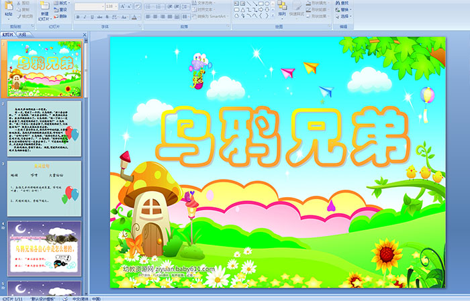
Task: Click the spell check icon in status bar
Action: coord(65,299)
